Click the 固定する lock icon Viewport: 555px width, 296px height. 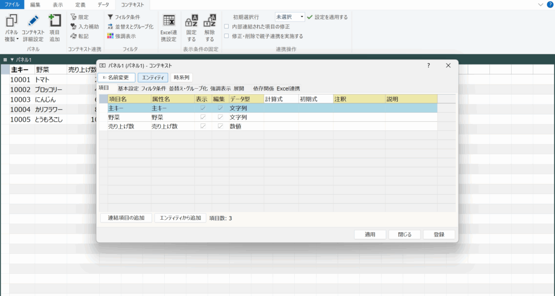191,21
